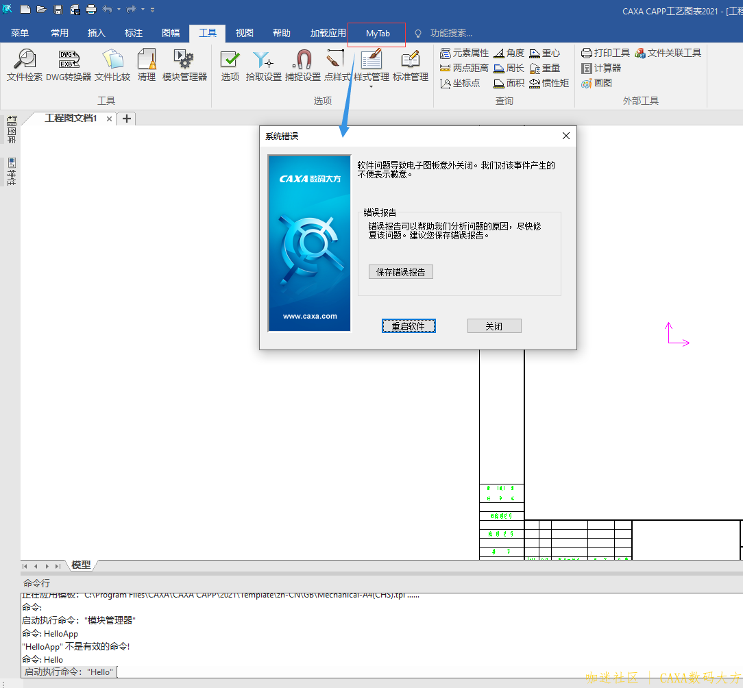Switch to the 插入 ribbon tab
743x688 pixels.
click(96, 33)
